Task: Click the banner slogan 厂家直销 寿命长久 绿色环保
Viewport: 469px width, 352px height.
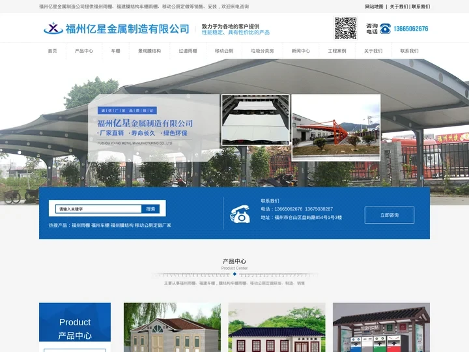Action: [x=143, y=133]
